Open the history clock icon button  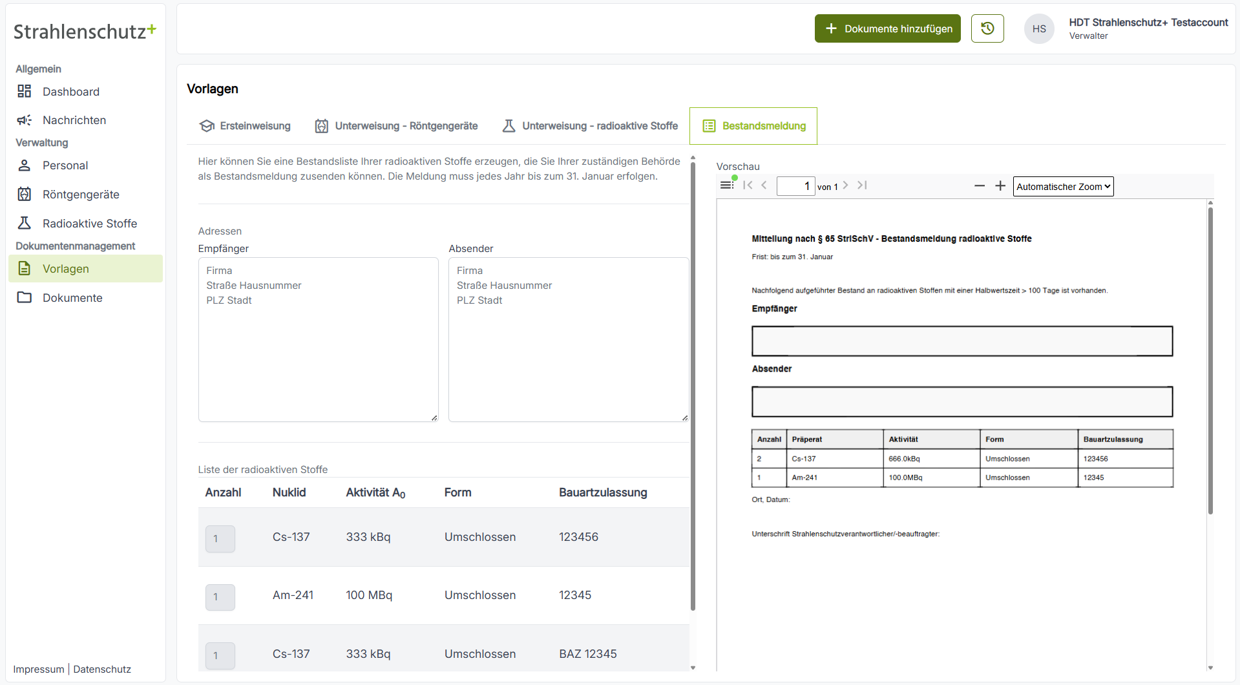click(987, 28)
